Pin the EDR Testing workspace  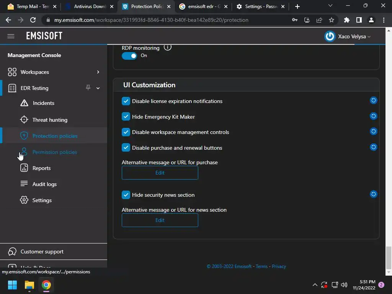[88, 88]
